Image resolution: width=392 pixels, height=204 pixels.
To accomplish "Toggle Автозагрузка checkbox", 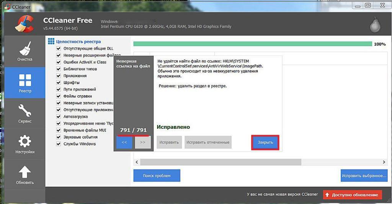I will (59, 117).
